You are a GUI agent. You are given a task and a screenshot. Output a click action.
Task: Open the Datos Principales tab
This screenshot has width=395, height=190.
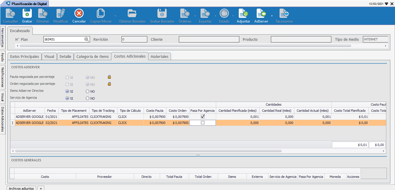click(x=25, y=57)
